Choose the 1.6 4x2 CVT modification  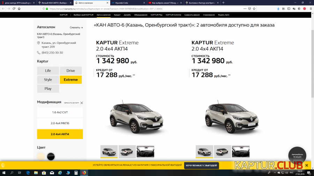pyautogui.click(x=60, y=112)
